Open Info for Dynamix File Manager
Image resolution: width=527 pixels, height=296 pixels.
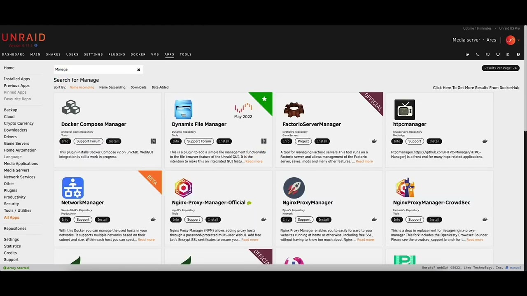click(x=176, y=141)
